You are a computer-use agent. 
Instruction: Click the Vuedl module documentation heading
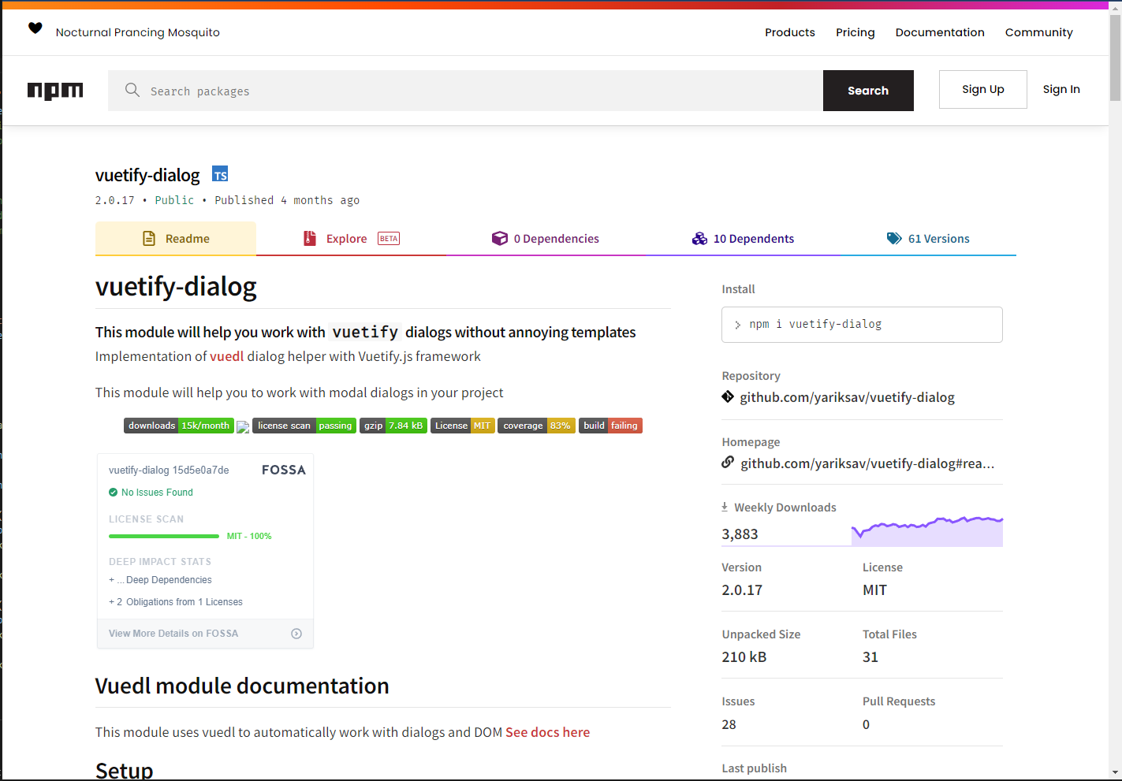point(242,686)
